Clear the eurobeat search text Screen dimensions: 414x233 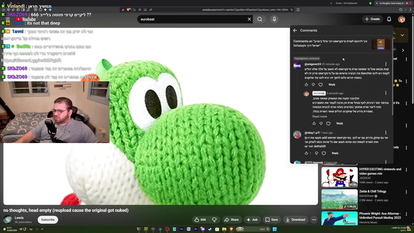pyautogui.click(x=249, y=19)
